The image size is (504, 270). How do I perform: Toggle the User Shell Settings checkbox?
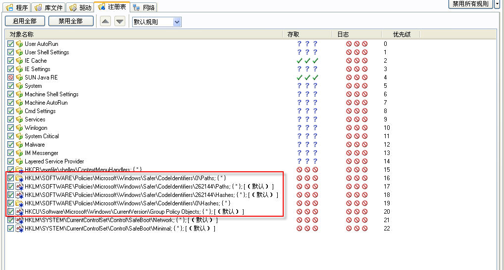pos(10,52)
